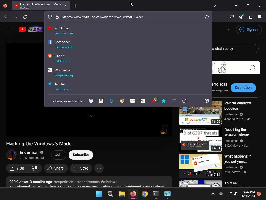266x200 pixels.
Task: Select Twitter suggestion in dropdown
Action: point(128,86)
